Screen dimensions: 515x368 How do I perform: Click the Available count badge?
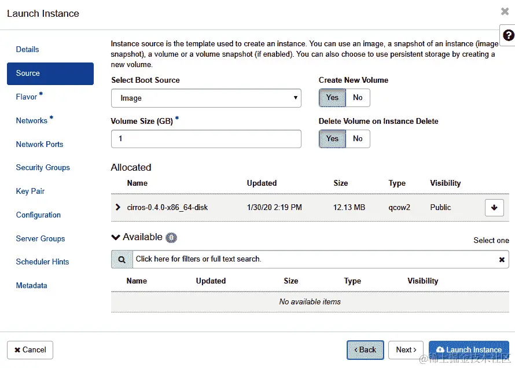point(171,237)
